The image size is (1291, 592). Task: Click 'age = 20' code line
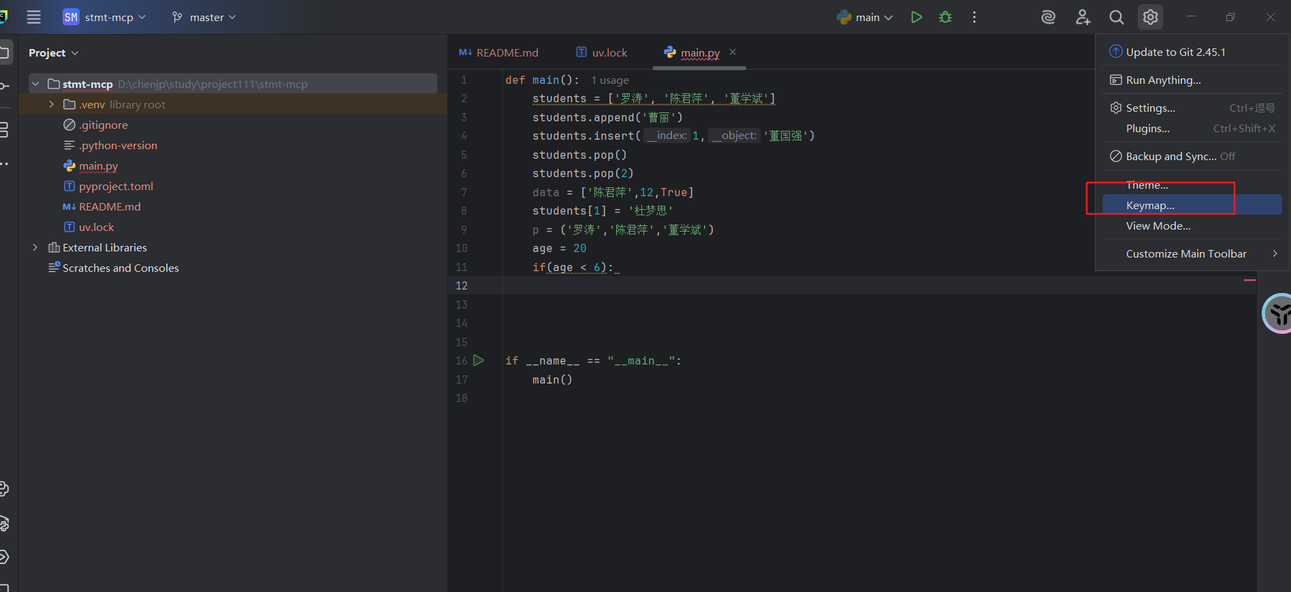[559, 248]
